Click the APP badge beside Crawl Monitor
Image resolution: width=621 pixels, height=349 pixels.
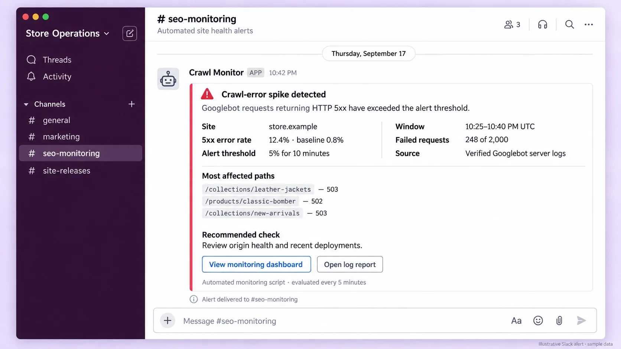[x=256, y=73]
